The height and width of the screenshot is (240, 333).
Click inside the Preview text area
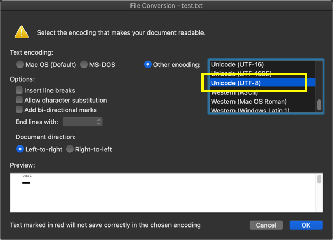162,192
